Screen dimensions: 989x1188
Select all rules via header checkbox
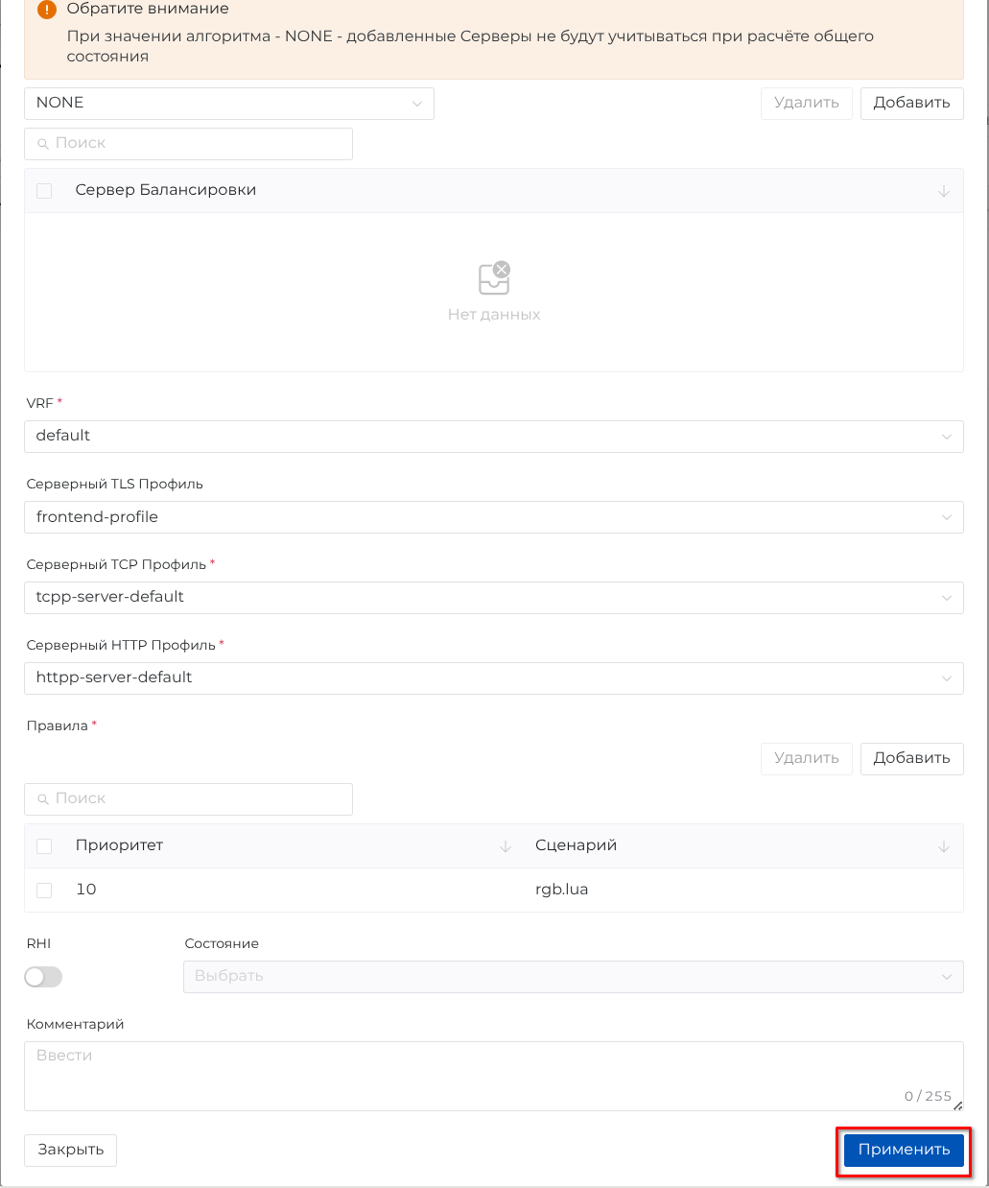44,846
